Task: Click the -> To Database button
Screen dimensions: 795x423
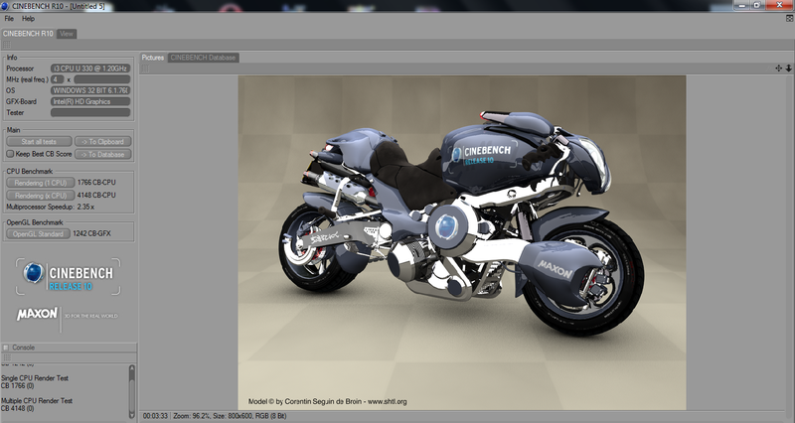Action: coord(103,154)
